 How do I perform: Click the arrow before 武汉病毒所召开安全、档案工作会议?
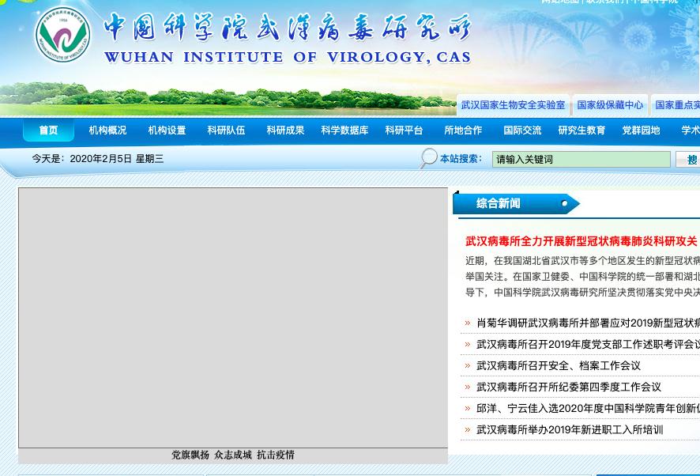pos(468,365)
